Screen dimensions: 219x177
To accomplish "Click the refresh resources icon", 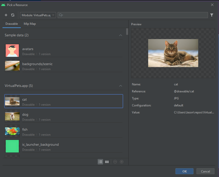I will [13, 15].
